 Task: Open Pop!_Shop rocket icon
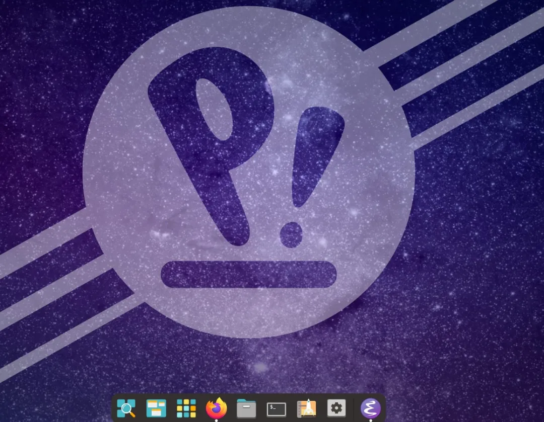pos(306,408)
